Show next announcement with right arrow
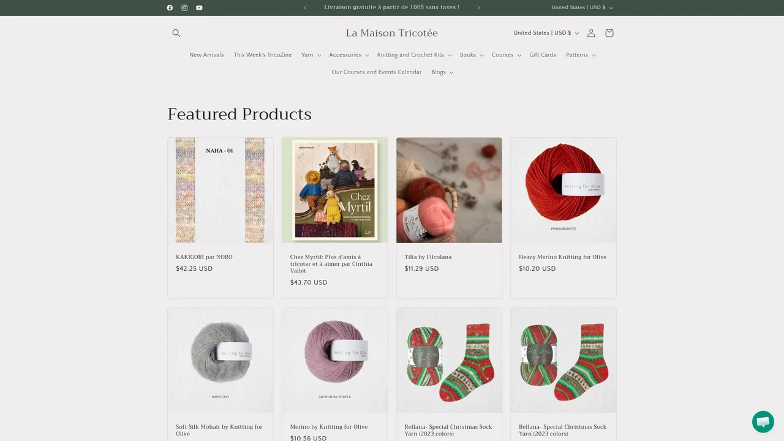784x441 pixels. point(479,8)
